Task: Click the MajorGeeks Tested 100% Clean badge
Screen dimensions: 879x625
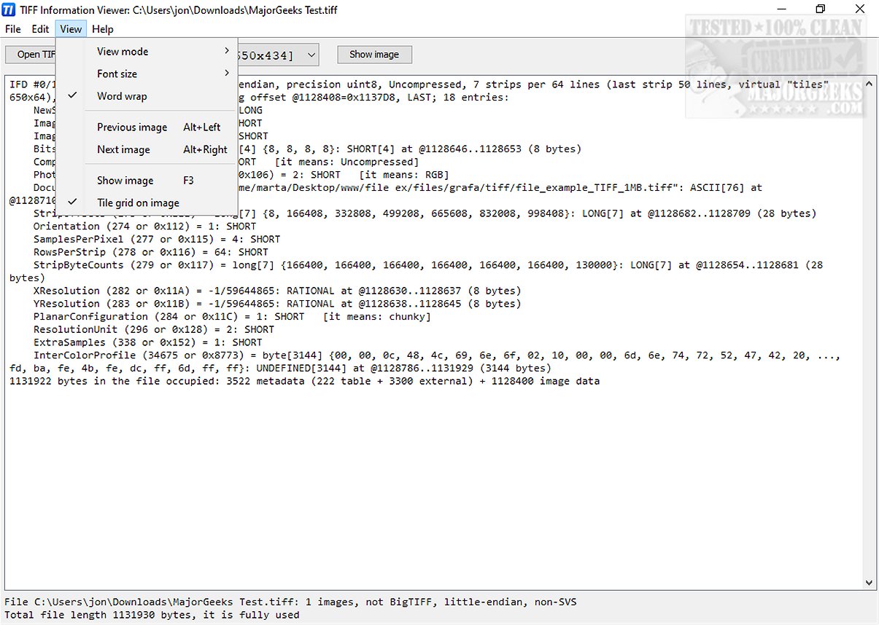Action: 775,66
